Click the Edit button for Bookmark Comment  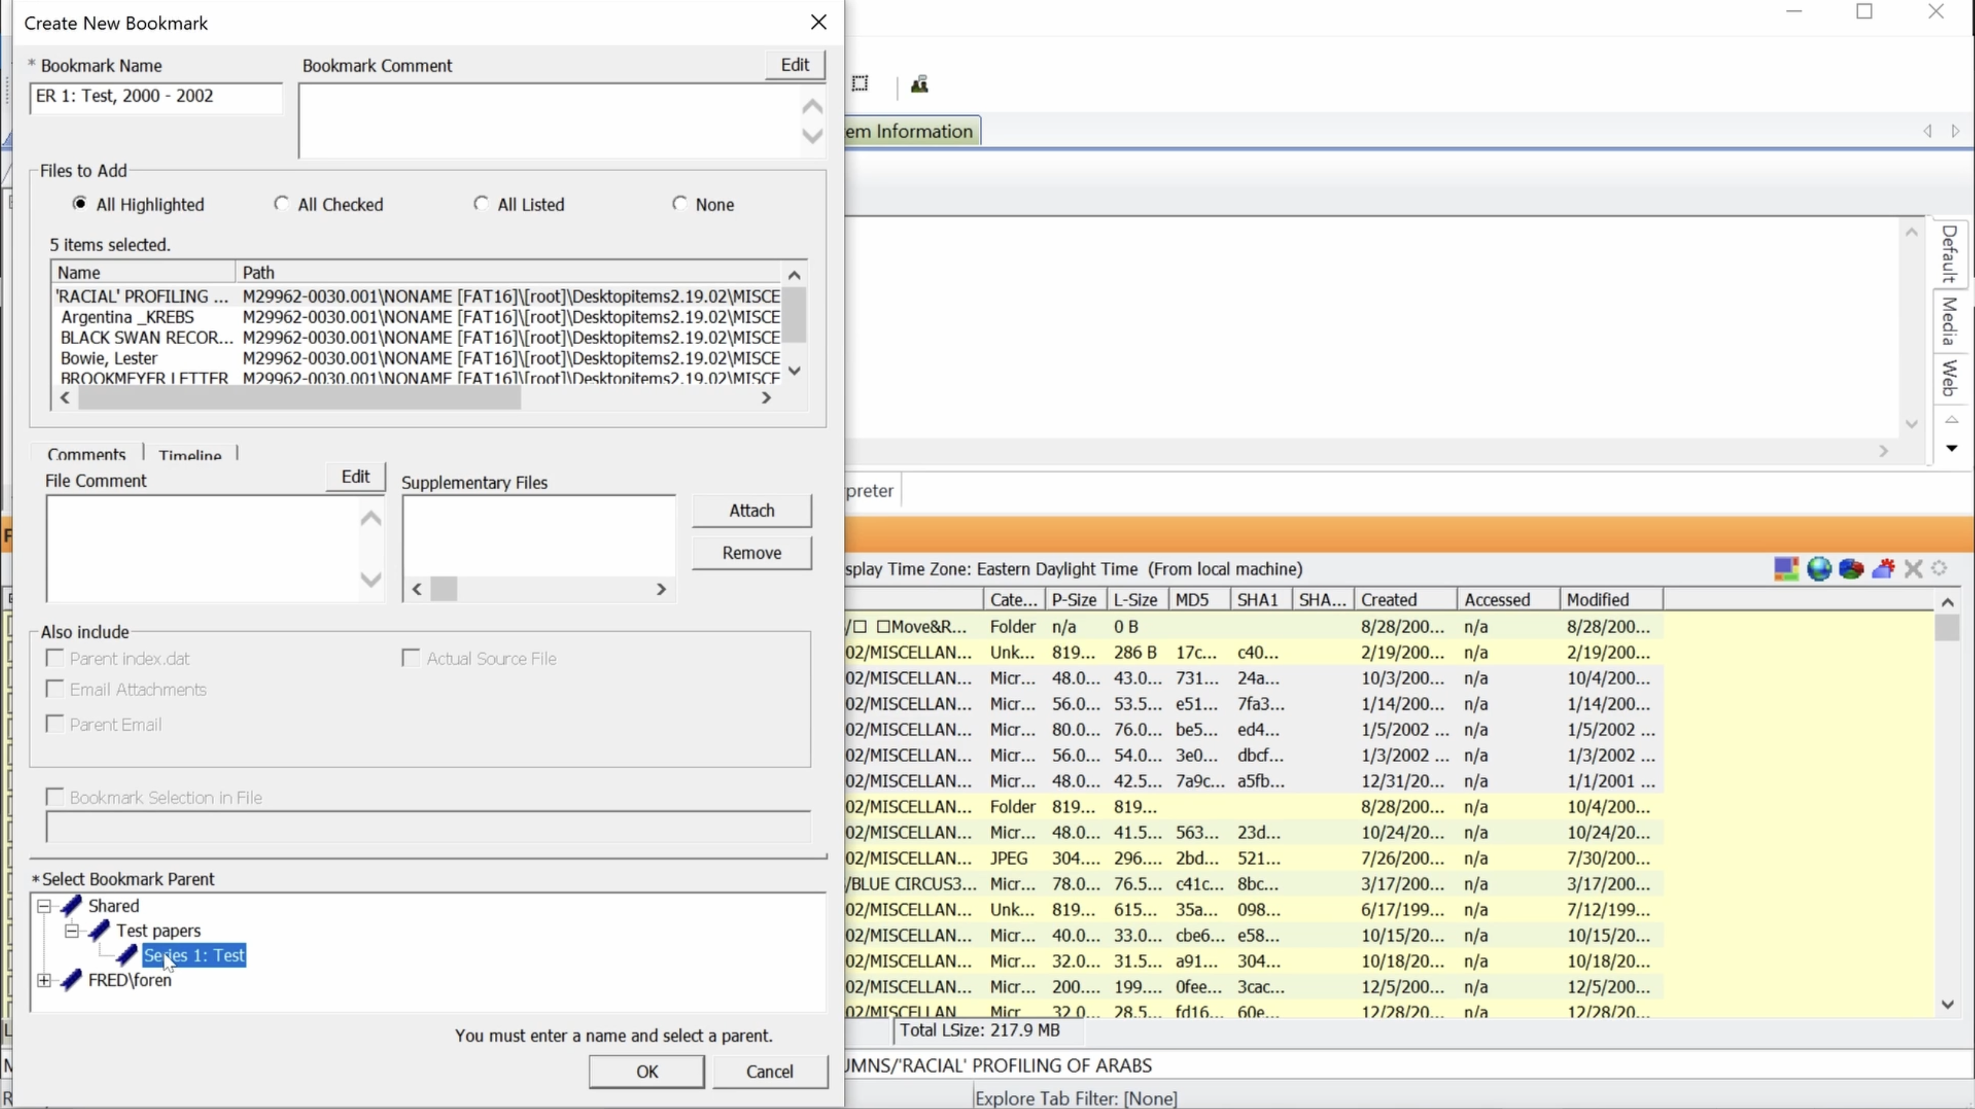(795, 65)
